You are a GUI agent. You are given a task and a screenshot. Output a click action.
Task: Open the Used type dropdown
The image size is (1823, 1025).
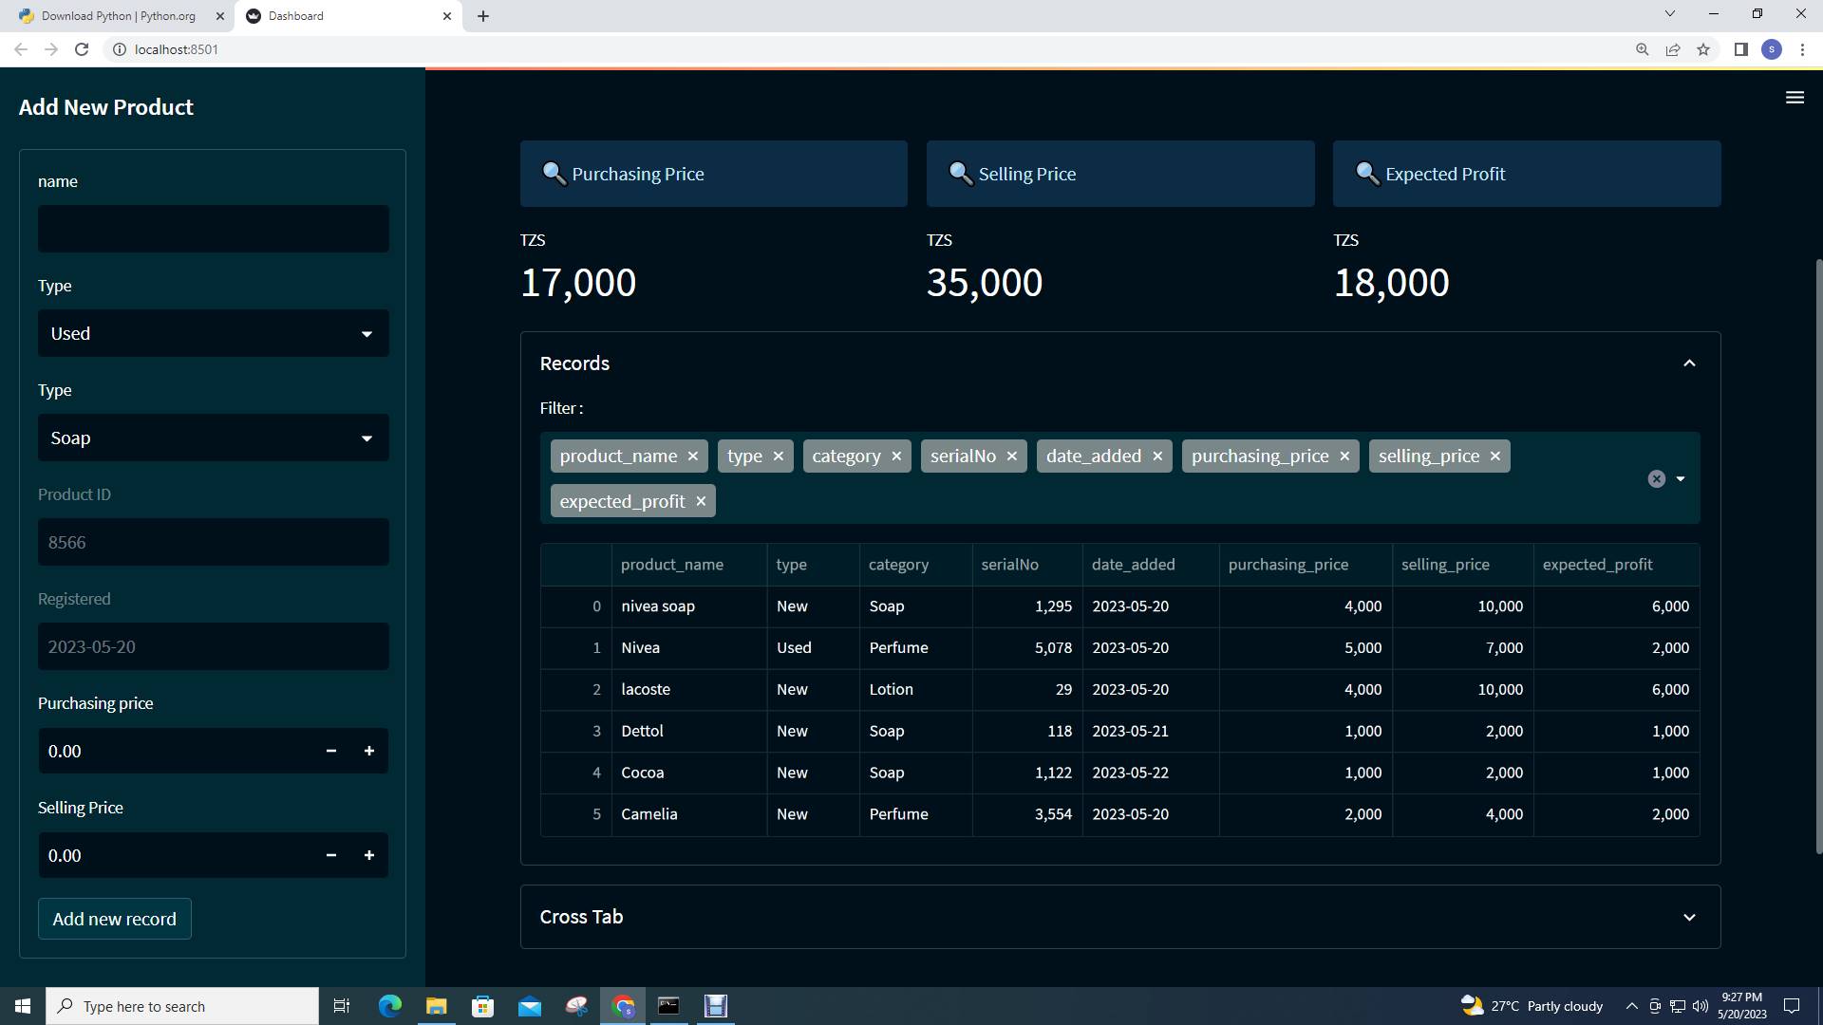[214, 334]
